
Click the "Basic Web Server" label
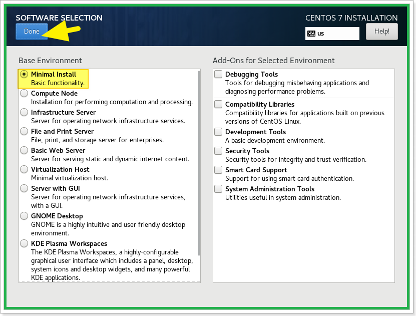[x=58, y=150]
